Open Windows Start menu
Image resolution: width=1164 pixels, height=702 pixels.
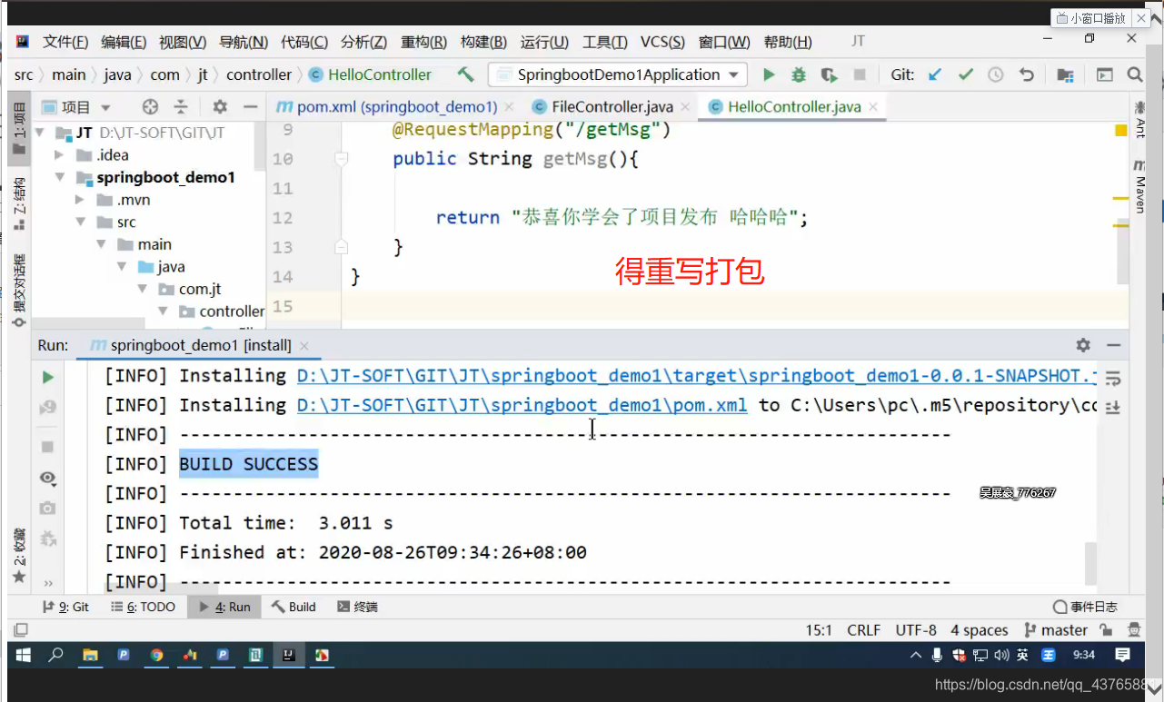coord(23,654)
